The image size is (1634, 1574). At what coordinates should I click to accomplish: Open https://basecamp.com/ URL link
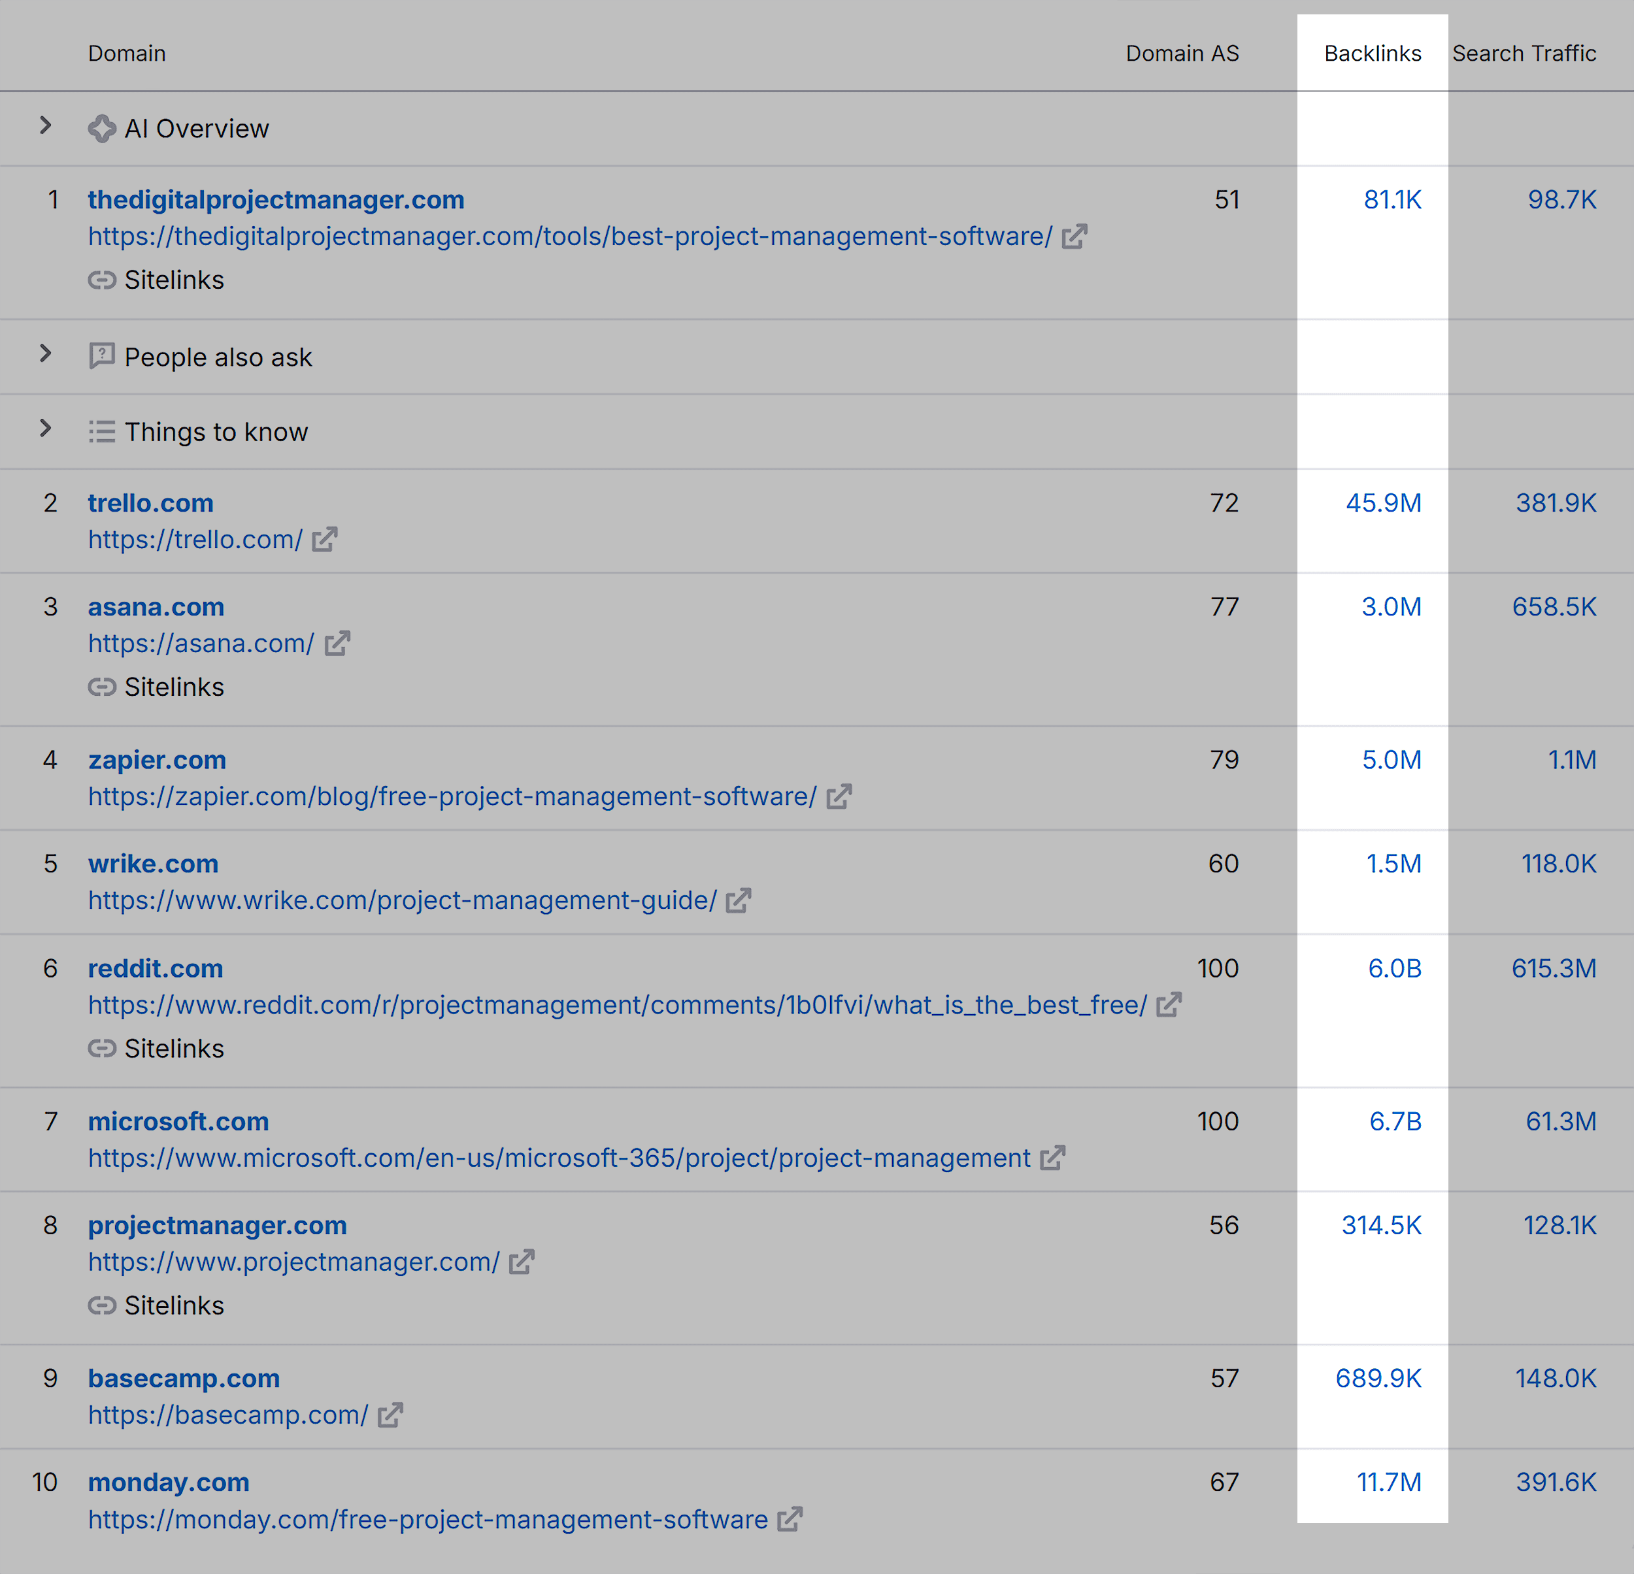[x=227, y=1416]
